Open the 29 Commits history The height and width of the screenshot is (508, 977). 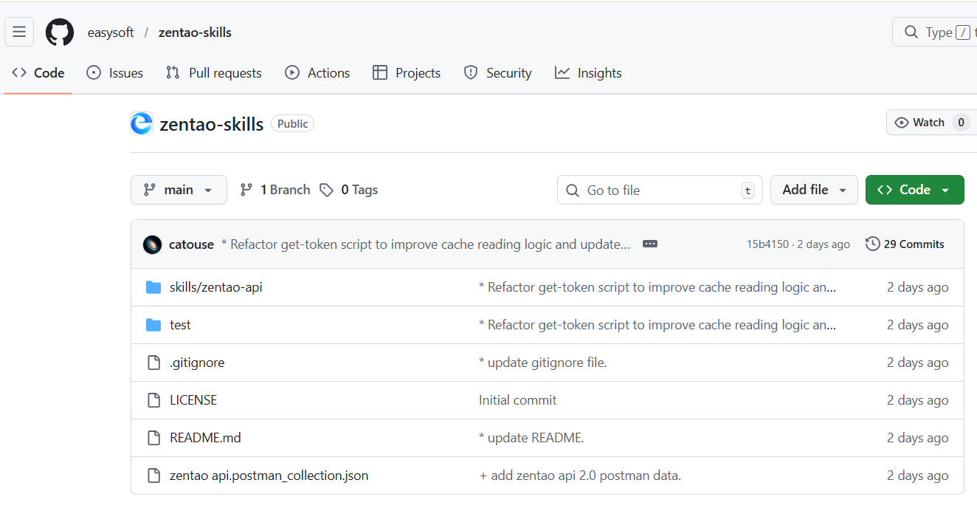[x=905, y=244]
